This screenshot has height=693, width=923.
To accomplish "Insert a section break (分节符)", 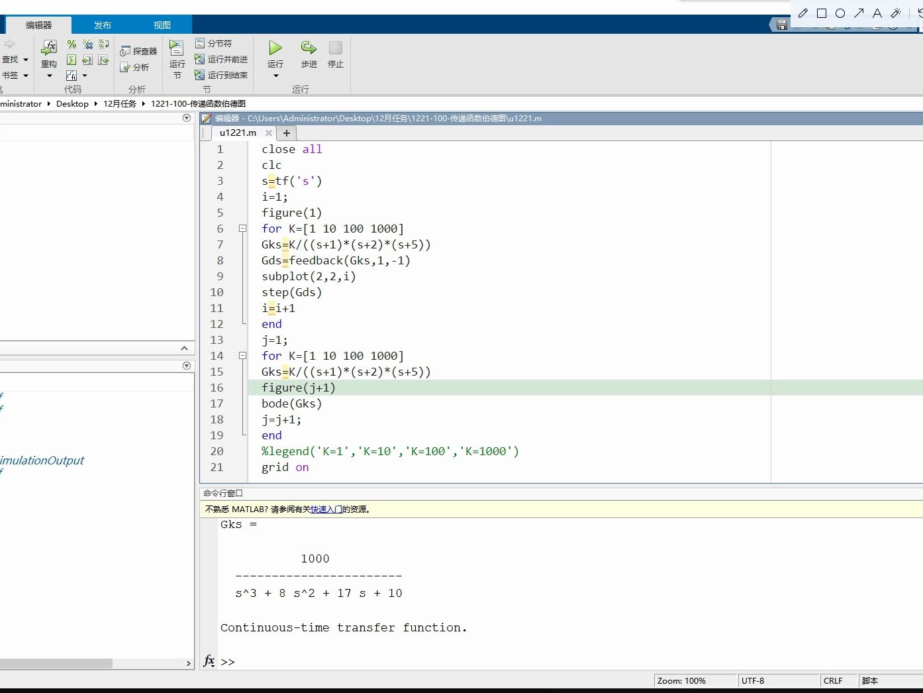I will click(214, 43).
